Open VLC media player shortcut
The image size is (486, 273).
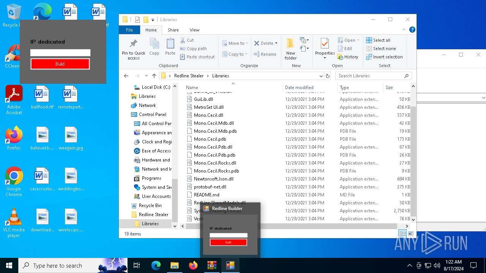click(14, 223)
